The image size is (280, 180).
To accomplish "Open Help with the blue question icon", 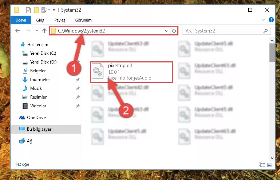I will point(271,20).
